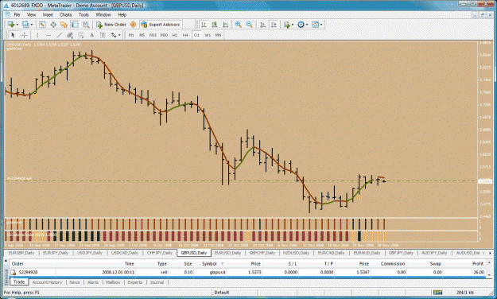Viewport: 497px width, 299px height.
Task: Select the arrow cursor tool
Action: [x=13, y=35]
